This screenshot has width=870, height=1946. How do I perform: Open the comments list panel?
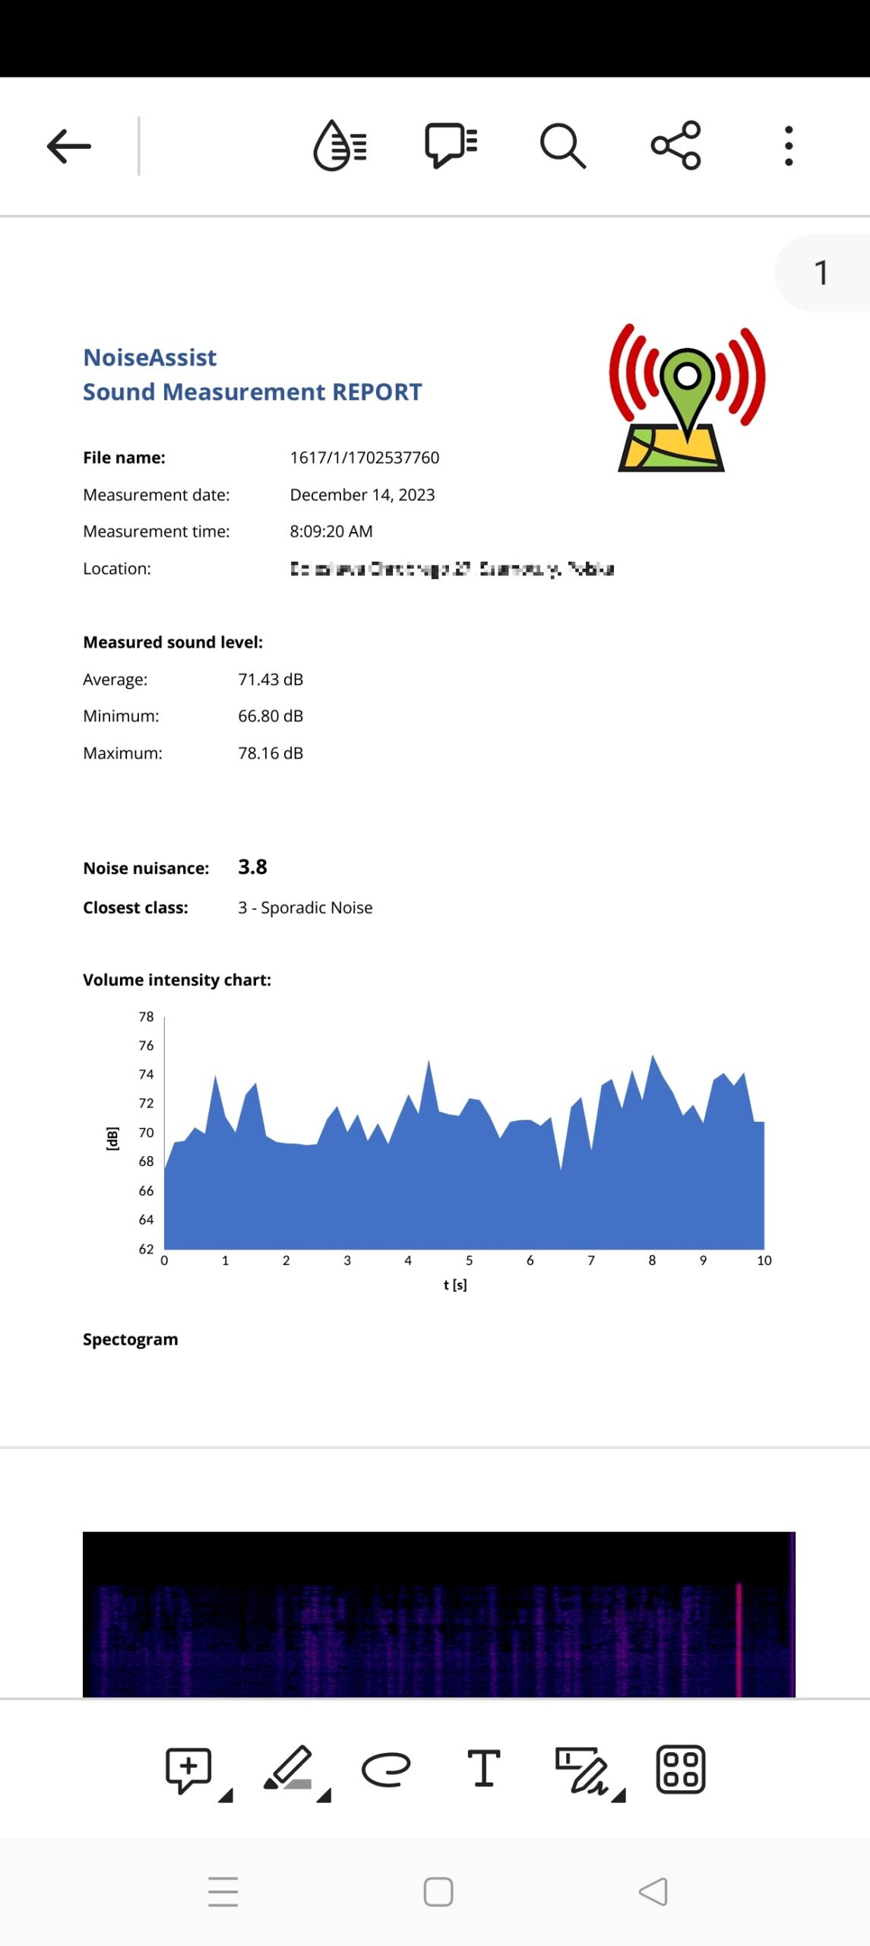pos(451,144)
